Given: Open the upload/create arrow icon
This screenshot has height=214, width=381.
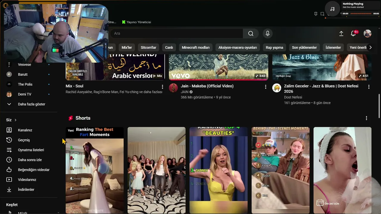Looking at the screenshot, I should click(x=341, y=34).
